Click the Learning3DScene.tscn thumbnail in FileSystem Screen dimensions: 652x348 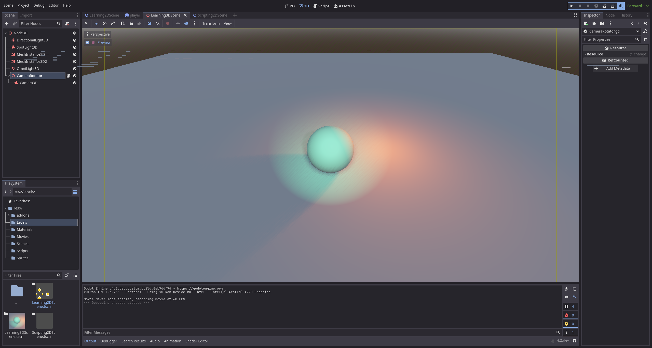coord(17,321)
